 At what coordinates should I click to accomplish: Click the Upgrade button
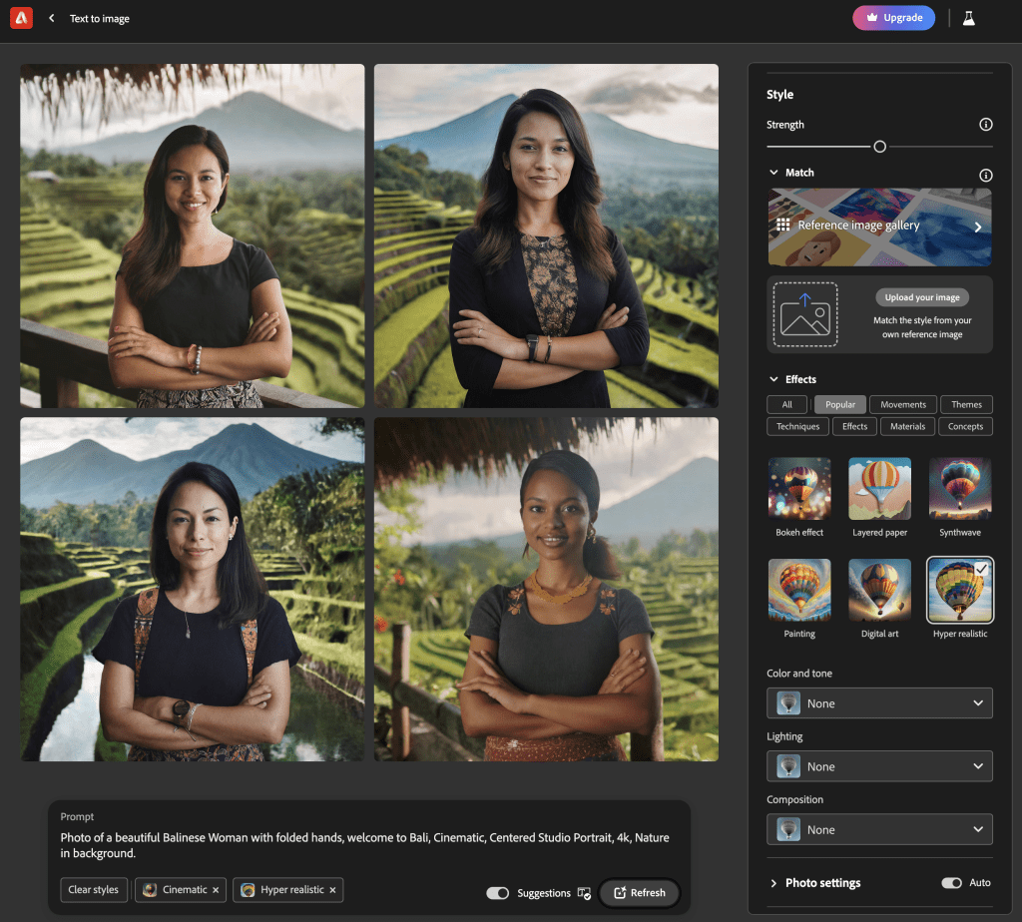(893, 18)
